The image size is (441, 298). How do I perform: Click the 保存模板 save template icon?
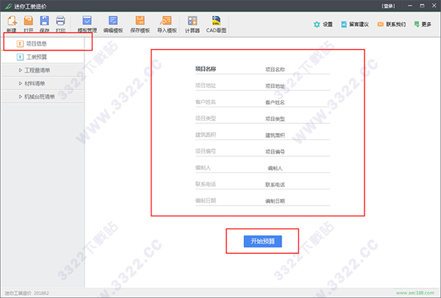tap(140, 21)
